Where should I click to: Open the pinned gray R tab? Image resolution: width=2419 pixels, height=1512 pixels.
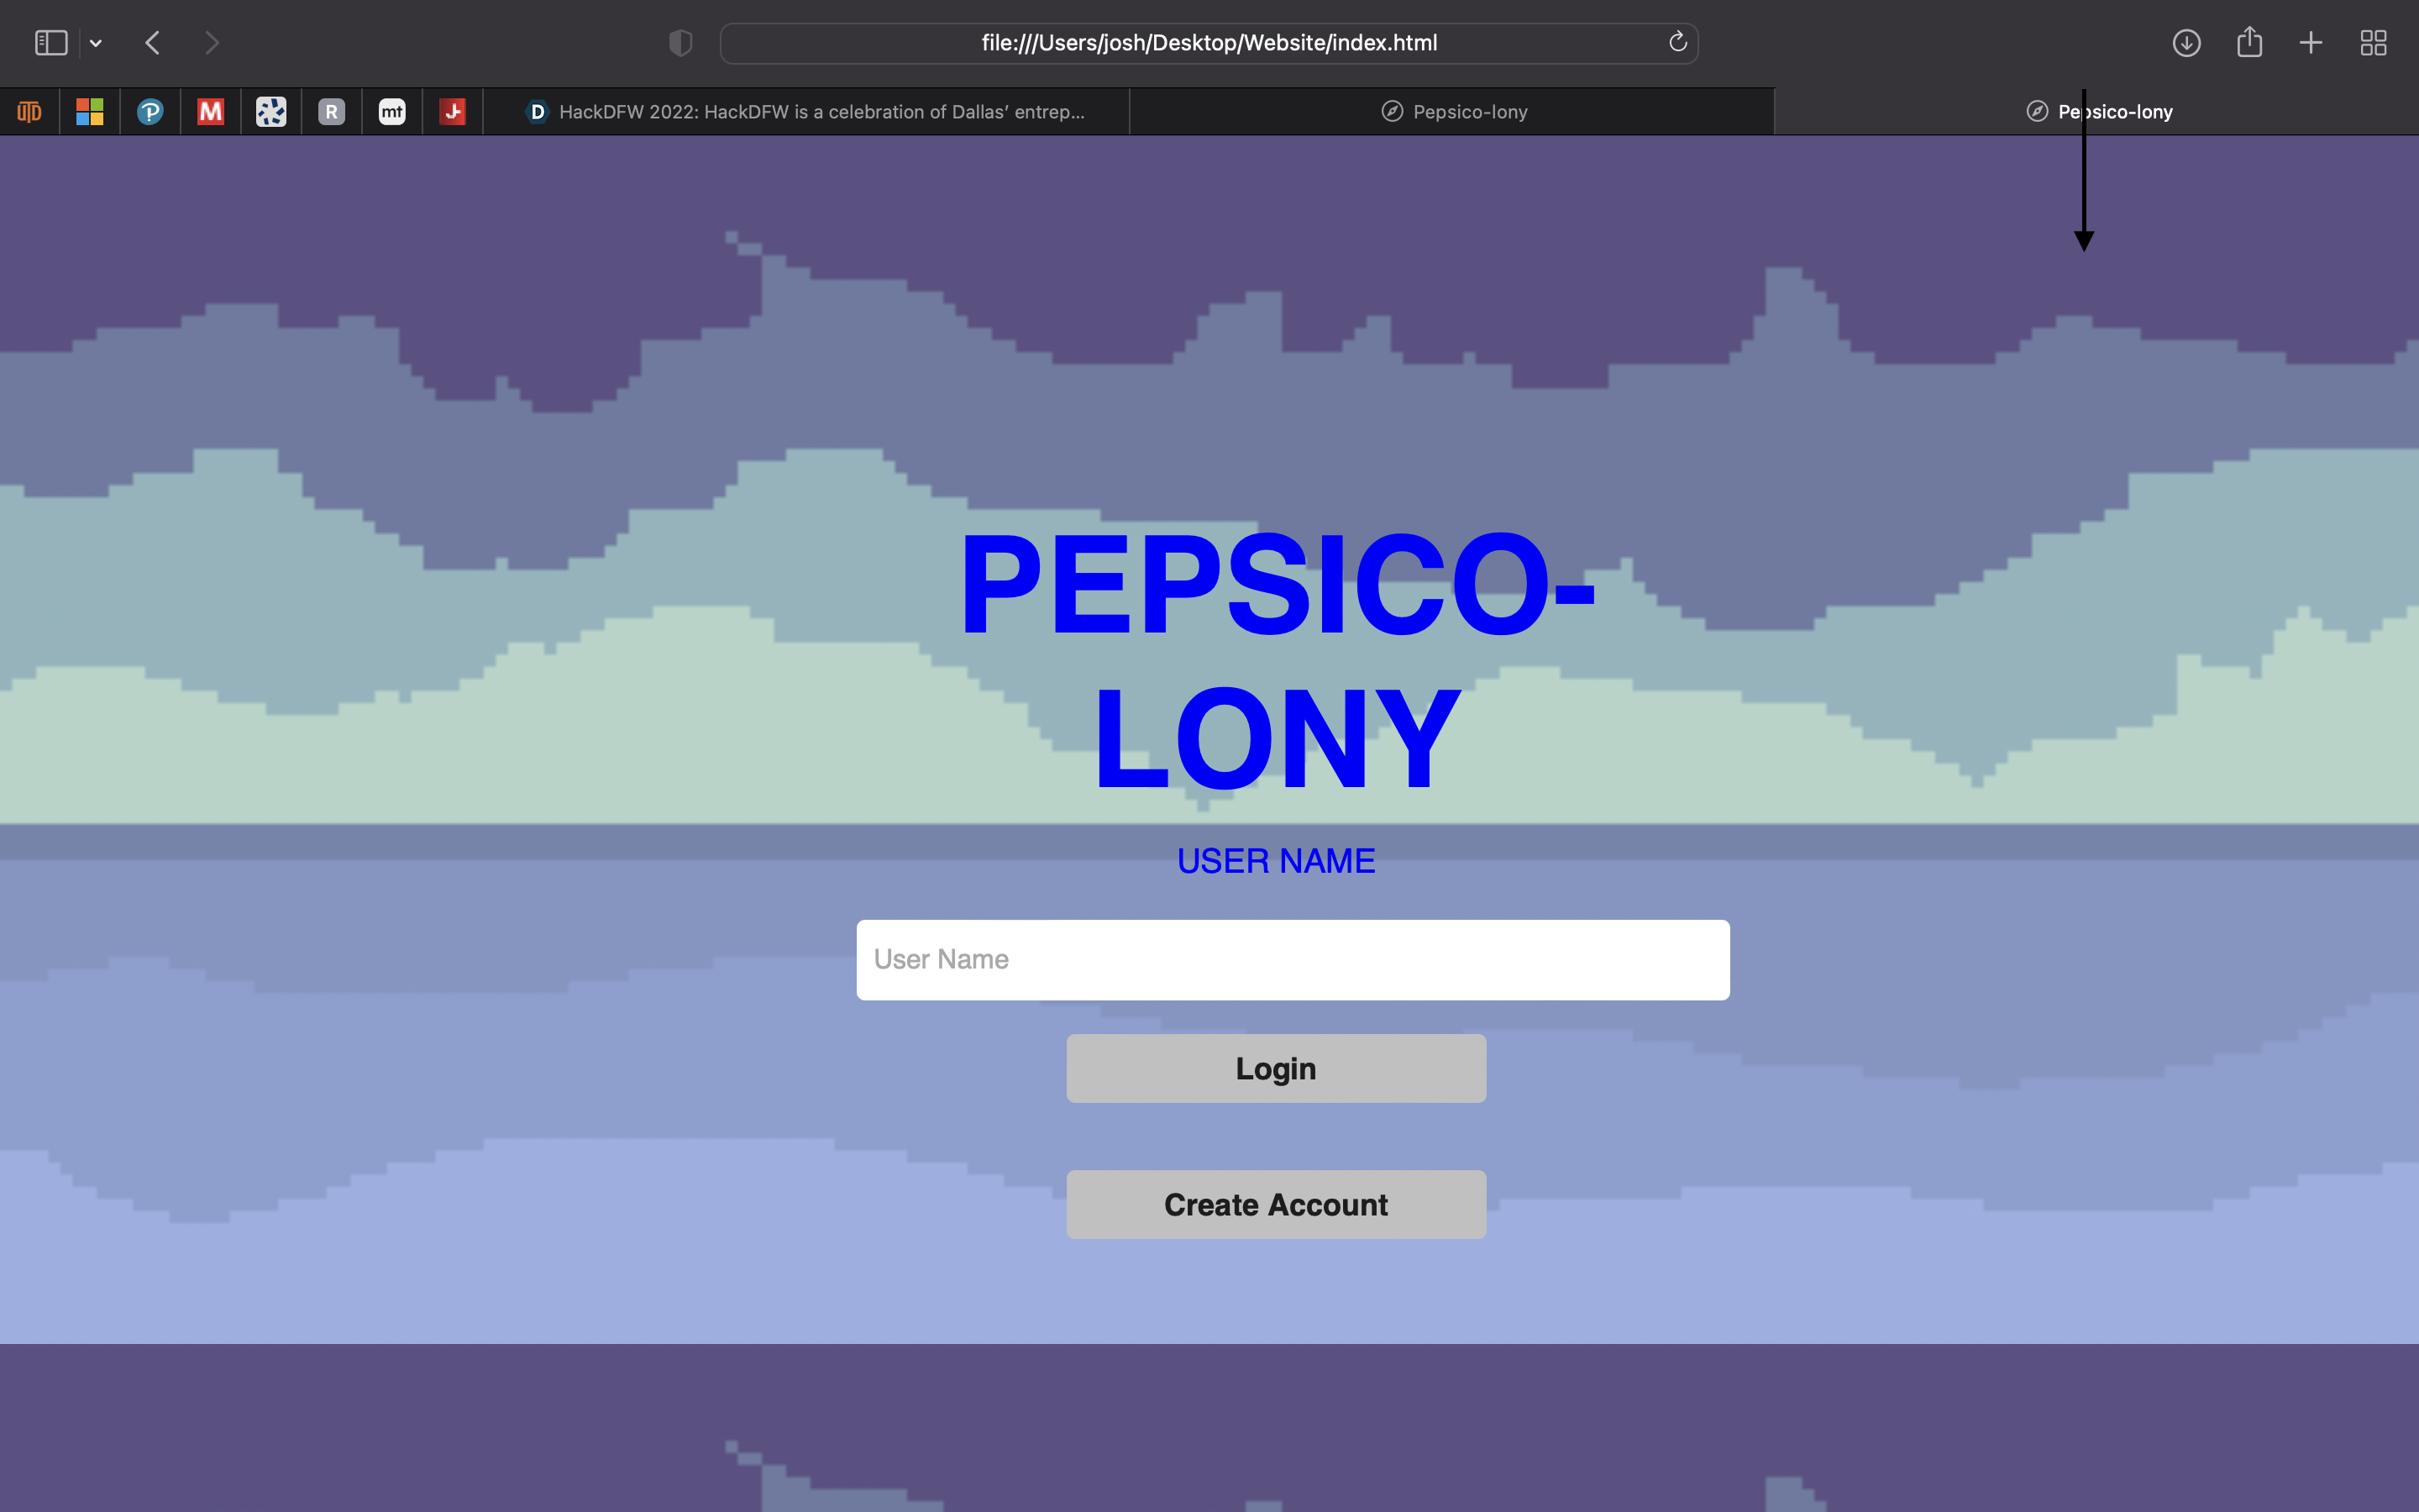331,111
